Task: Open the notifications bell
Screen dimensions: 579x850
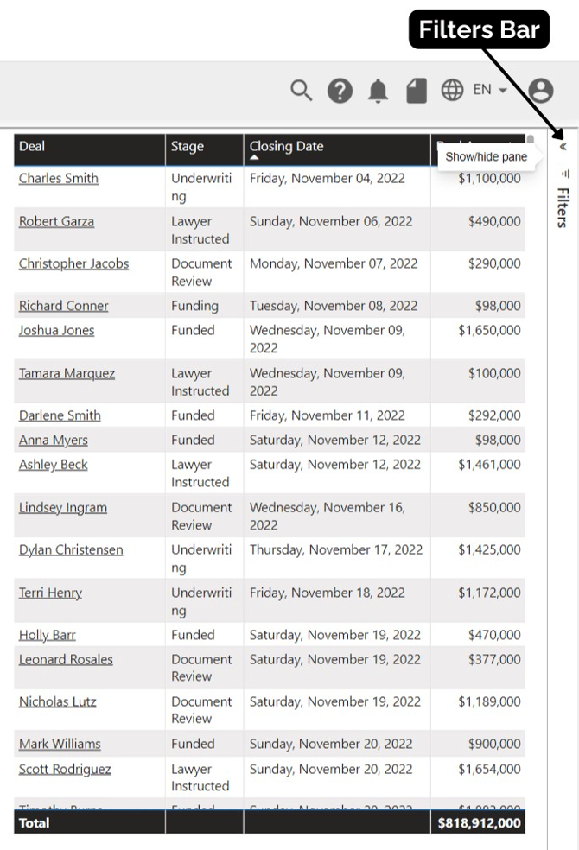Action: tap(378, 91)
